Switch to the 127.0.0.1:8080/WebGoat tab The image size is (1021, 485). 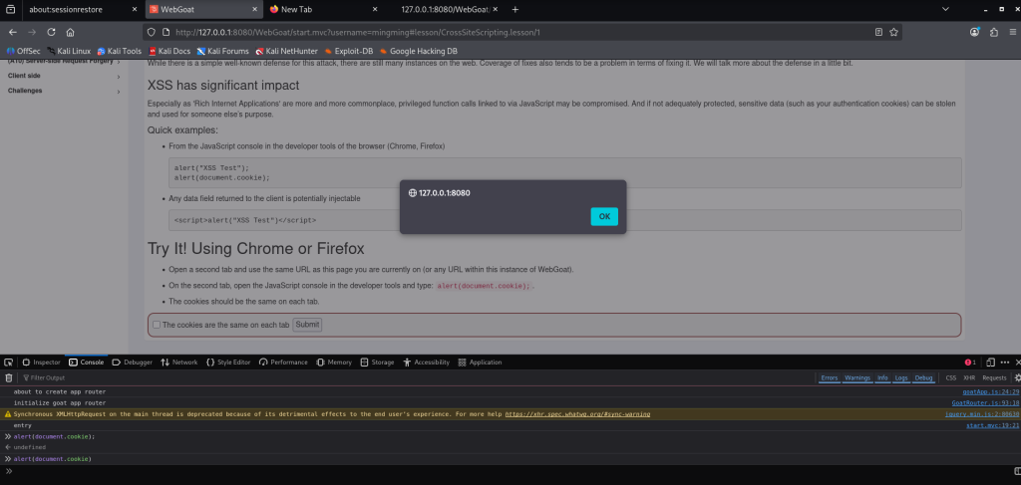445,9
